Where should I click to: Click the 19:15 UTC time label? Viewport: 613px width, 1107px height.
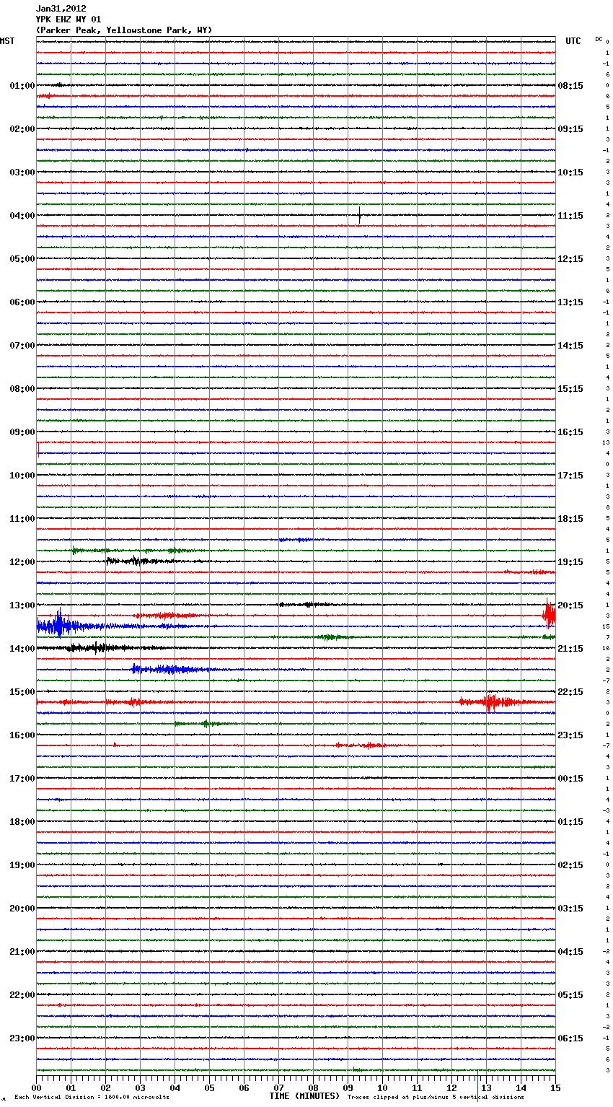pyautogui.click(x=570, y=562)
